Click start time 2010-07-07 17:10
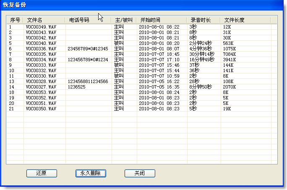This screenshot has height=190, width=287. coord(159,60)
